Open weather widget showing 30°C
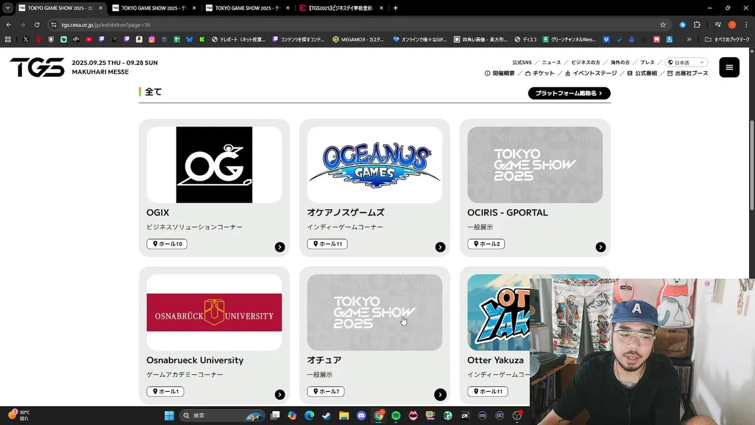Image resolution: width=755 pixels, height=425 pixels. pyautogui.click(x=19, y=415)
